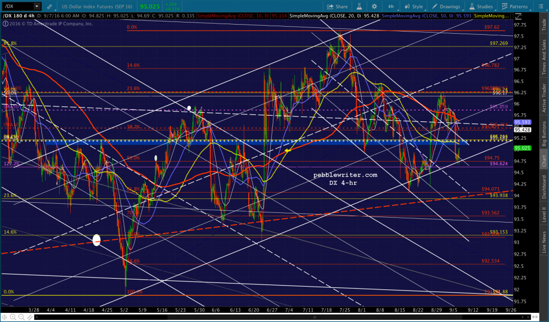This screenshot has height=322, width=549.
Task: Click the D: 9/7/16 6:00 AM date readout
Action: click(x=58, y=16)
